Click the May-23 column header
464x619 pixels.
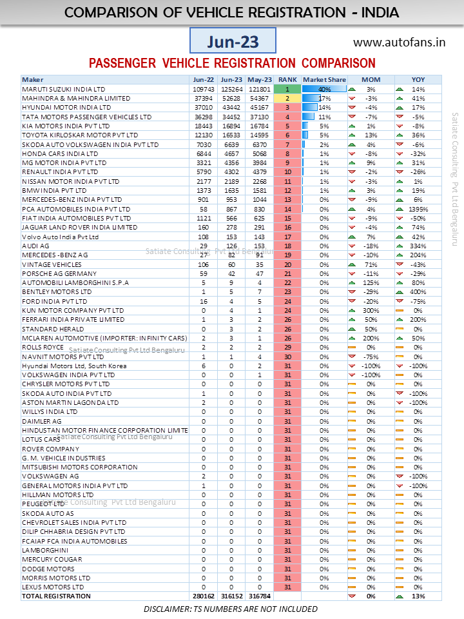pos(260,80)
